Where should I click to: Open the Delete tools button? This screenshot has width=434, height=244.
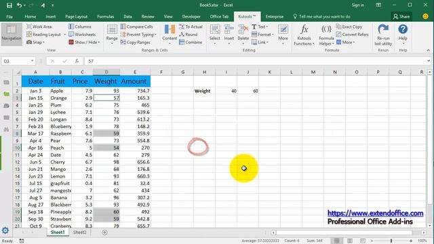coord(243,35)
